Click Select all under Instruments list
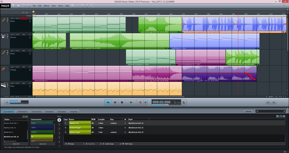289x153 pixels. (x=42, y=144)
